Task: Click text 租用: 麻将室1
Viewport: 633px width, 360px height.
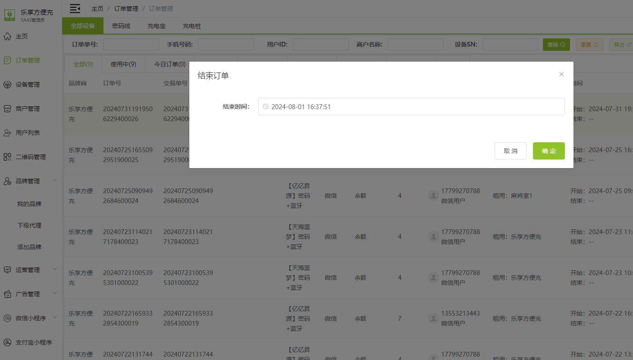Action: (x=513, y=196)
